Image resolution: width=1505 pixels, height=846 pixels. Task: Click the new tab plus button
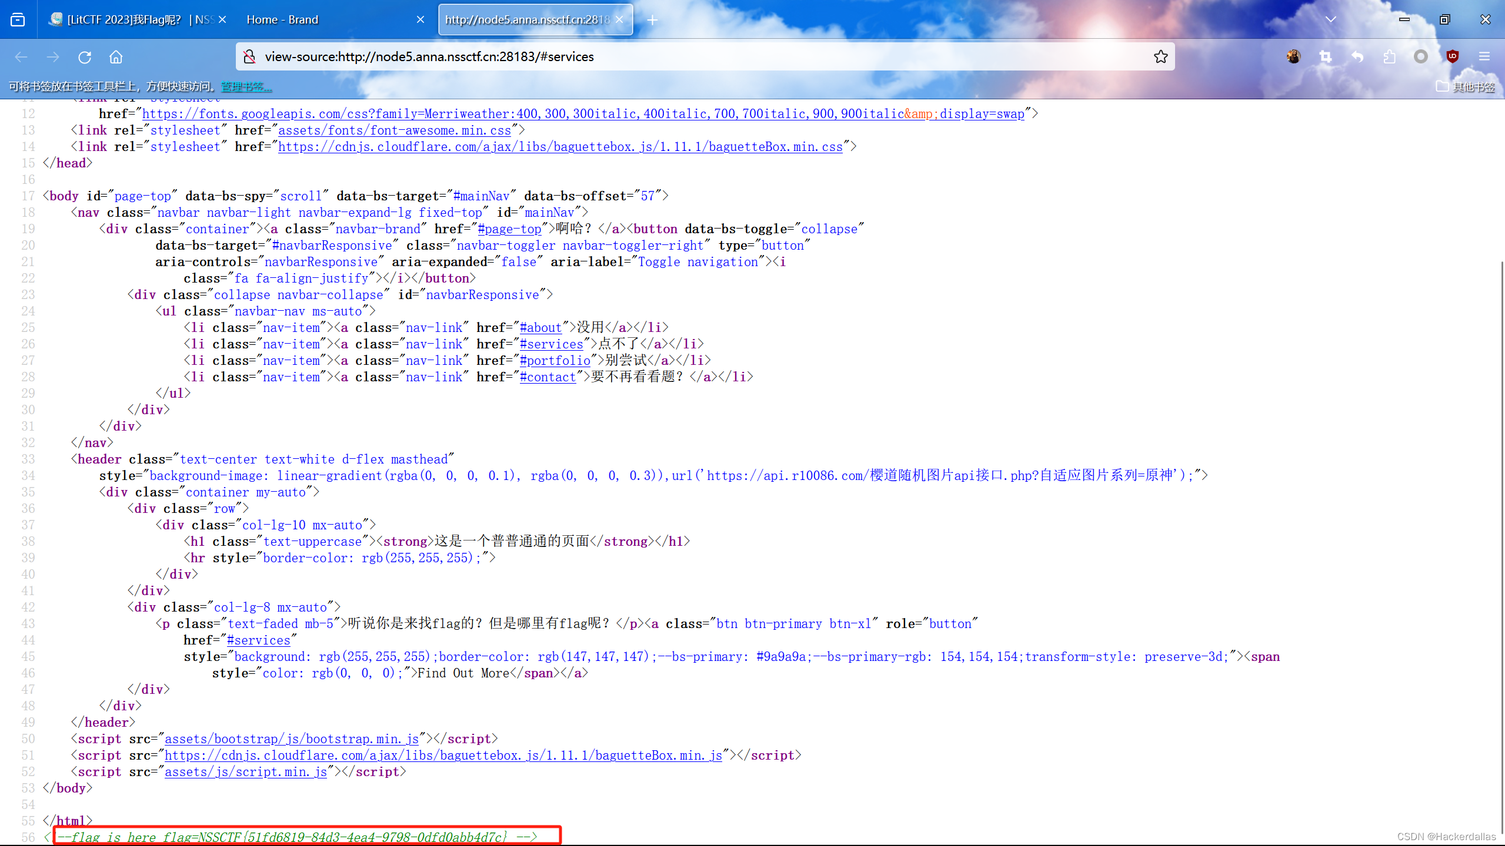652,19
